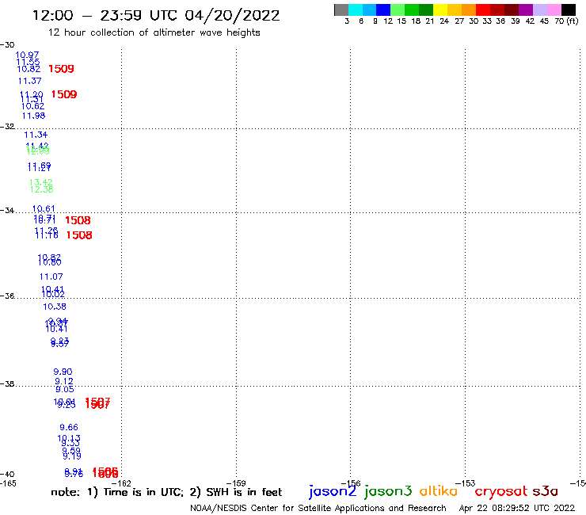Click the medium green swatch between 15 and 18
This screenshot has height=515, width=586.
412,10
